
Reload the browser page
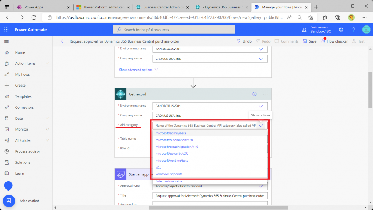tap(34, 17)
